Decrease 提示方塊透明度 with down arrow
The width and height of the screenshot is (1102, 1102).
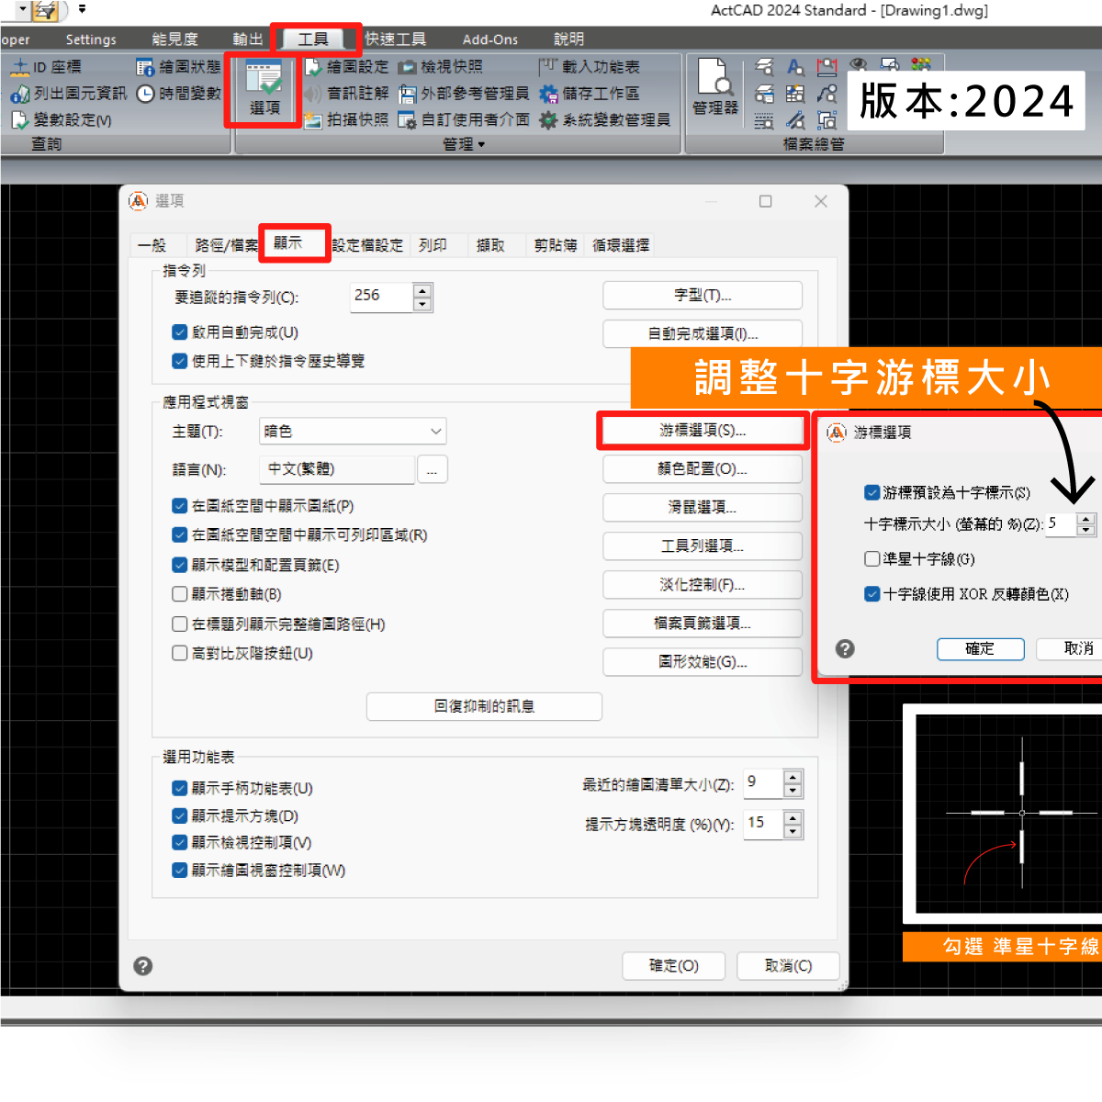click(793, 831)
